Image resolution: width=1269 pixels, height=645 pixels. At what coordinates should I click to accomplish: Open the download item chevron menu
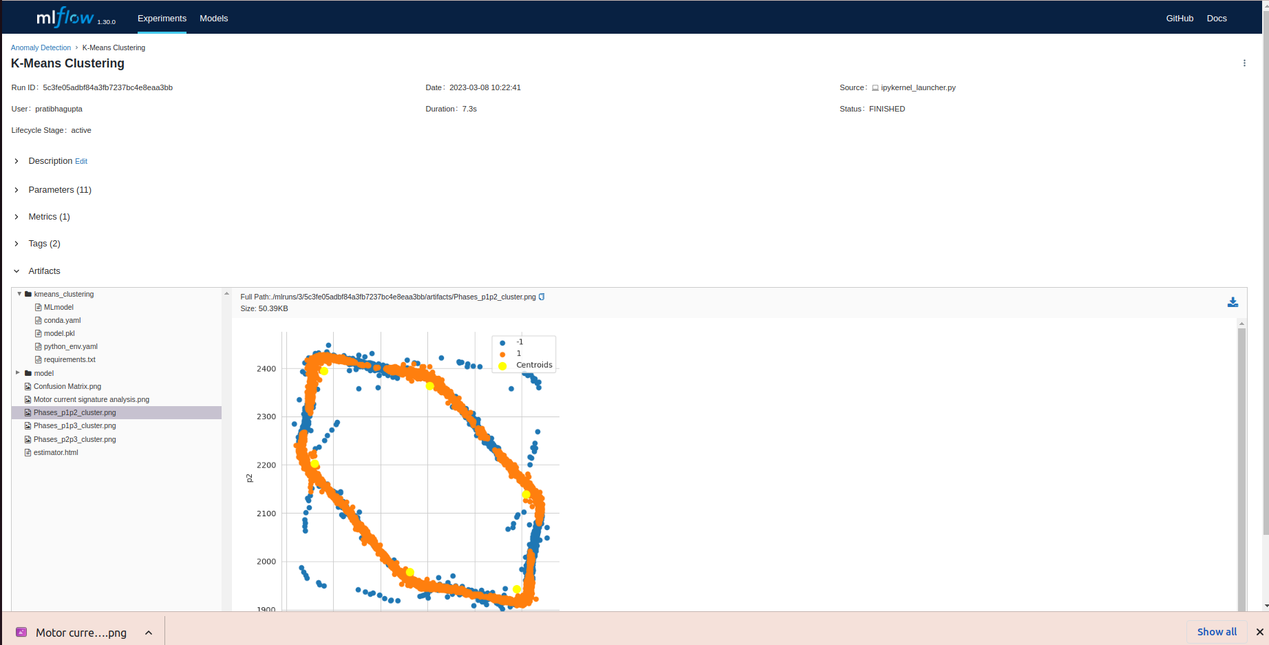(149, 633)
